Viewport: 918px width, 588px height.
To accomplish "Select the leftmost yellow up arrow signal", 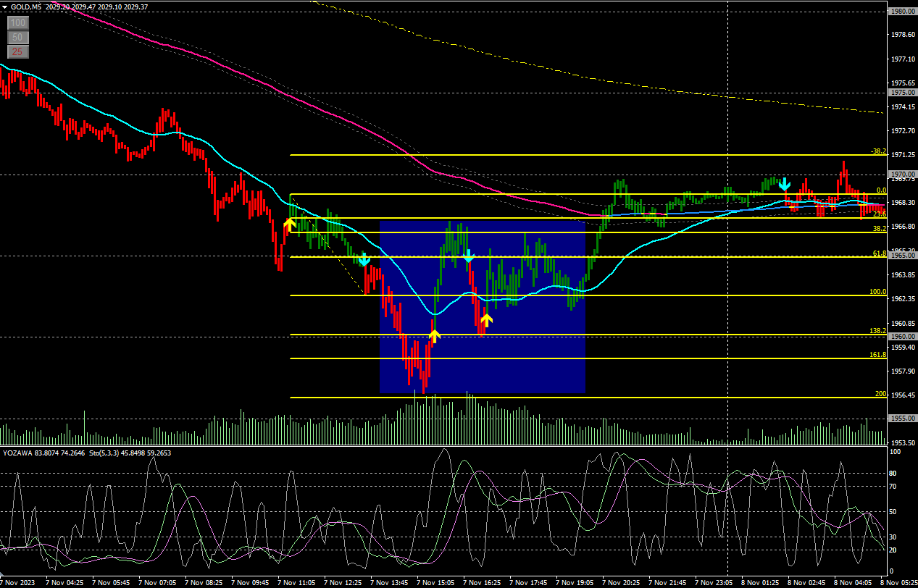I will click(289, 224).
